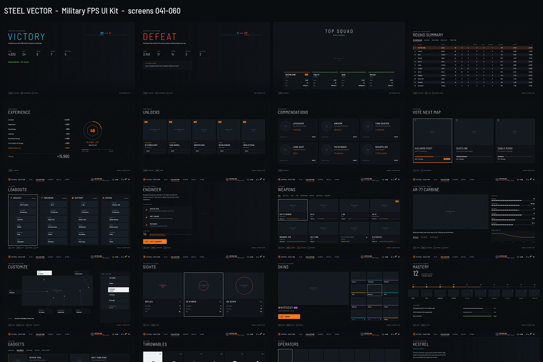The image size is (543, 362).
Task: Click Pathfinder medal icon in Commendations
Action: coord(327,150)
